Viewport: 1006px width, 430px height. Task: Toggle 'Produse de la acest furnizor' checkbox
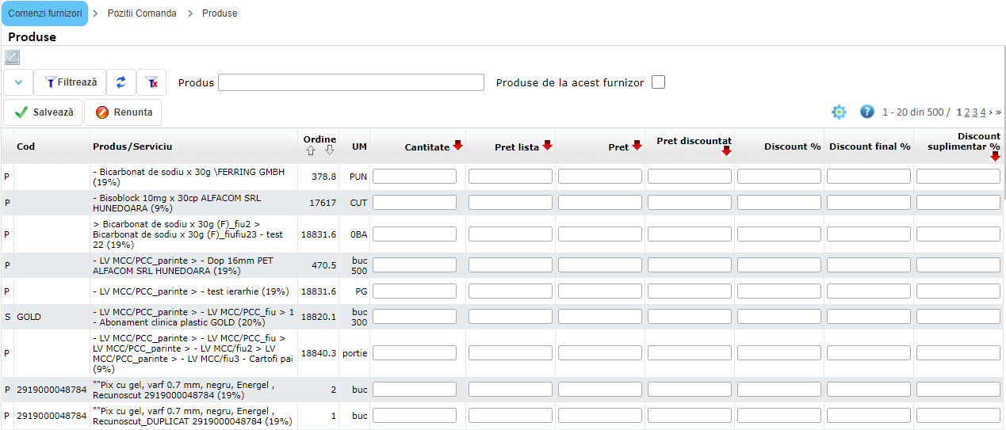(x=658, y=82)
